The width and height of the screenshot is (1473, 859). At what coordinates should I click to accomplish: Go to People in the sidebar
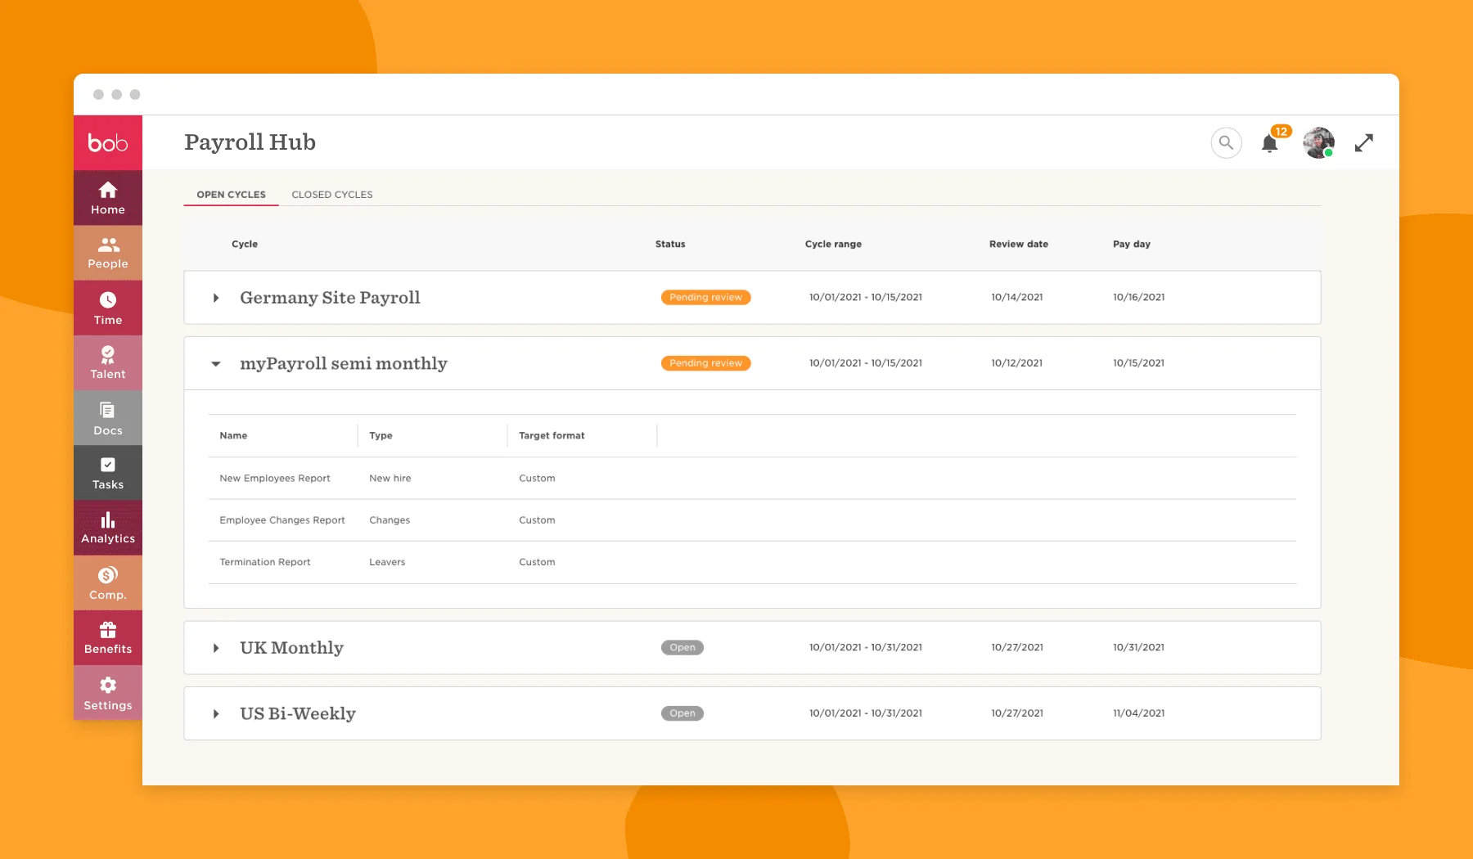[x=108, y=253]
